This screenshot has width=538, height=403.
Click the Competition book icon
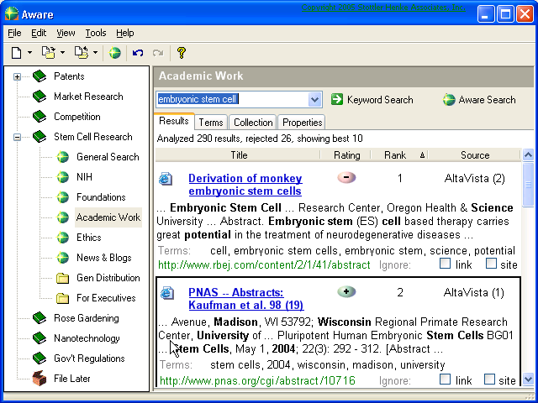[40, 117]
